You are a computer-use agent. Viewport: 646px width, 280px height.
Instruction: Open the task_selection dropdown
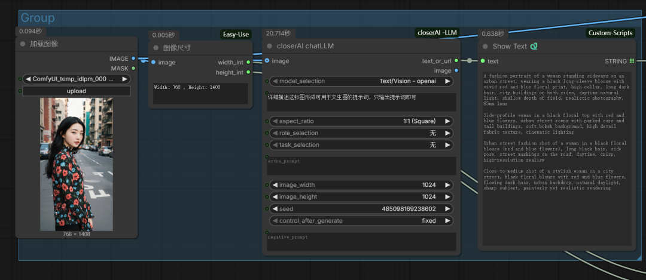pyautogui.click(x=361, y=145)
